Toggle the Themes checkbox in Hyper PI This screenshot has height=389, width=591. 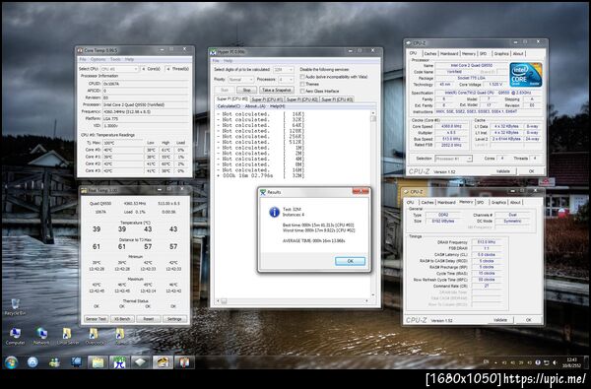click(x=302, y=84)
